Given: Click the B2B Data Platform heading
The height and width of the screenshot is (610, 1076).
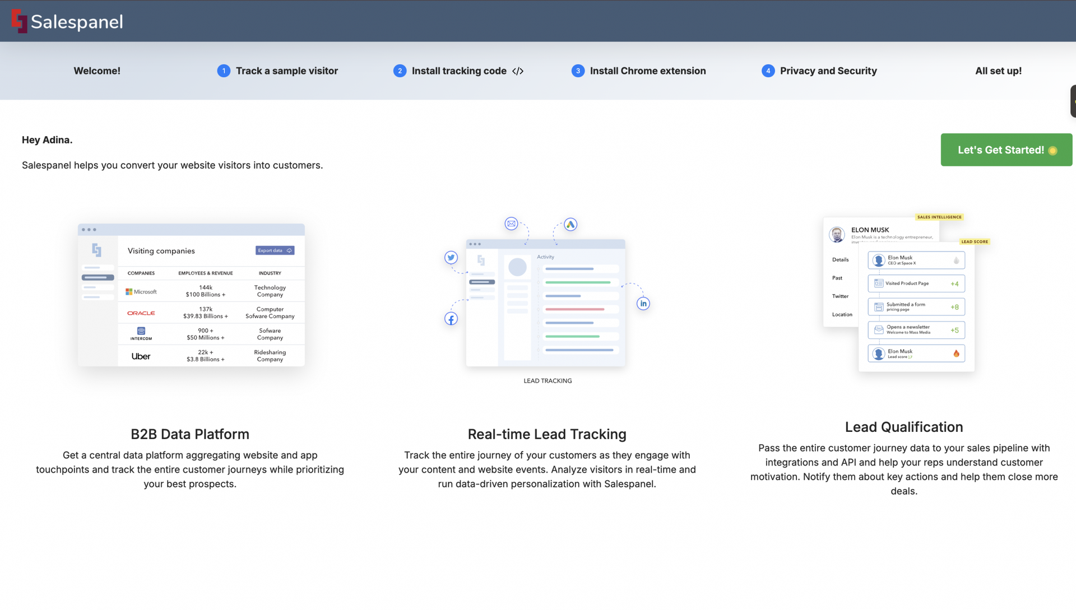Looking at the screenshot, I should point(190,434).
